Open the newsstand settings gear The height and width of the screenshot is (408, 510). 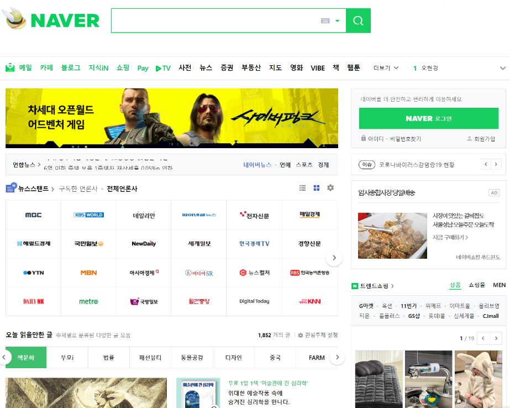click(330, 188)
